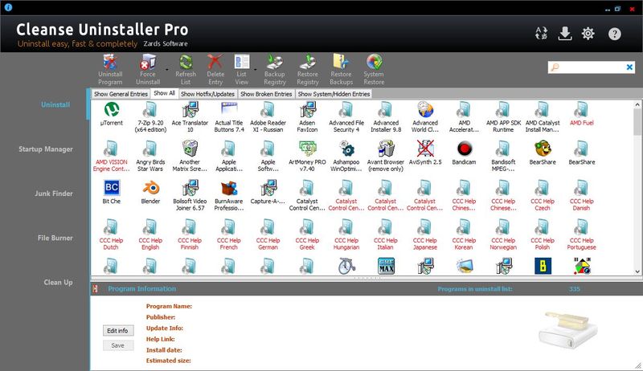
Task: Select the AMD Fuel entry
Action: point(581,114)
